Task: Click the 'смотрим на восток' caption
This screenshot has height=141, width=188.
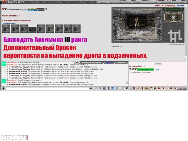Action: (177, 44)
